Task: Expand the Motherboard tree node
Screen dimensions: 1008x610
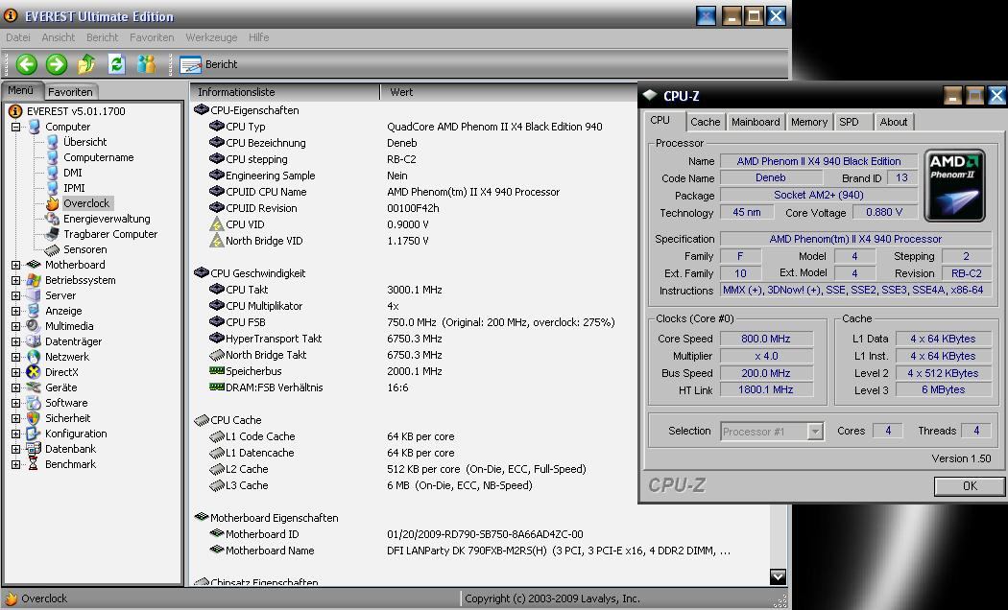Action: pos(16,265)
